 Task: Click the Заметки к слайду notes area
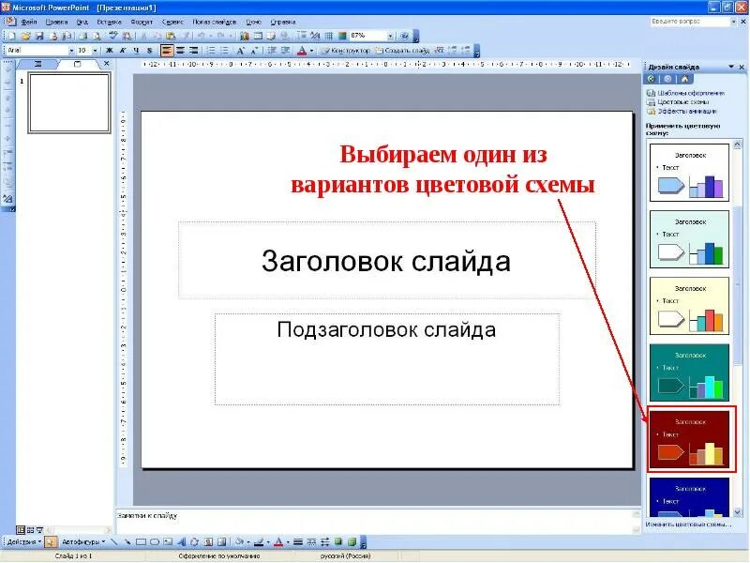pos(376,522)
